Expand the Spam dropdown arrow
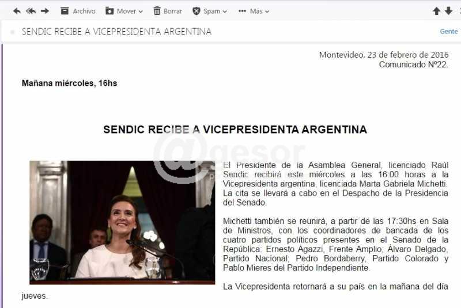The height and width of the screenshot is (308, 461). tap(225, 12)
